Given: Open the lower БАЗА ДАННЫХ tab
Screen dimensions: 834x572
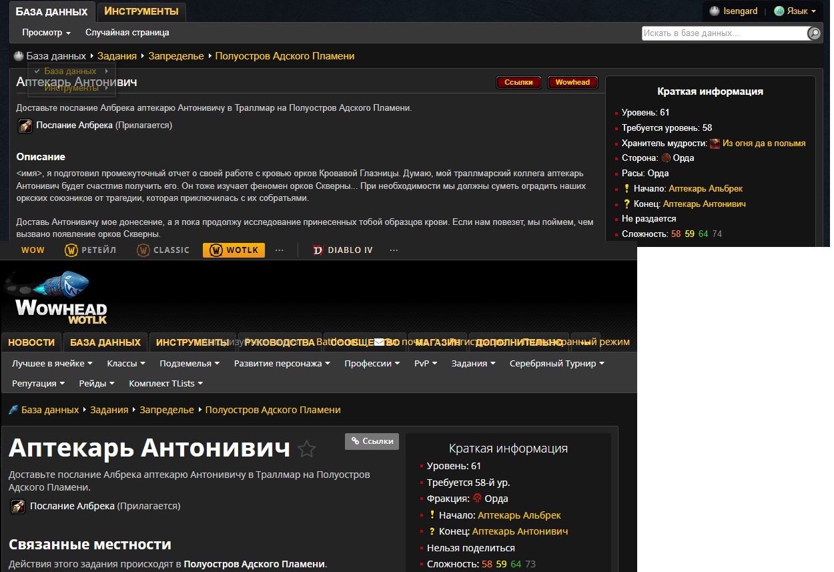Looking at the screenshot, I should [x=105, y=342].
